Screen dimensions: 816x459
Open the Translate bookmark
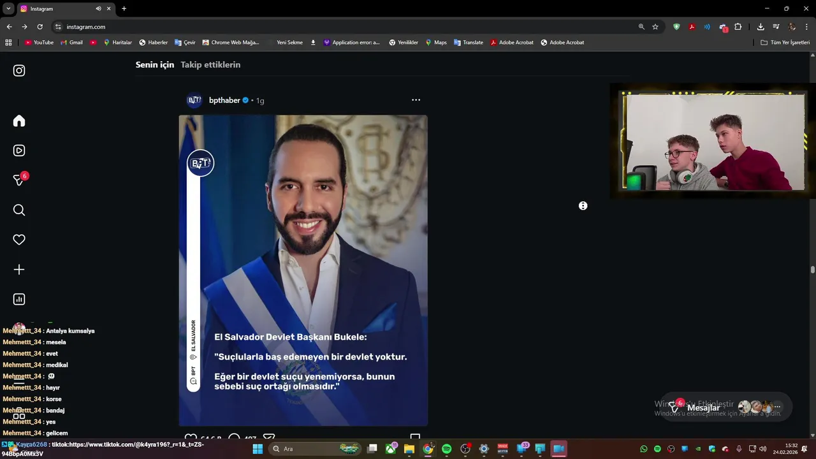pos(469,43)
